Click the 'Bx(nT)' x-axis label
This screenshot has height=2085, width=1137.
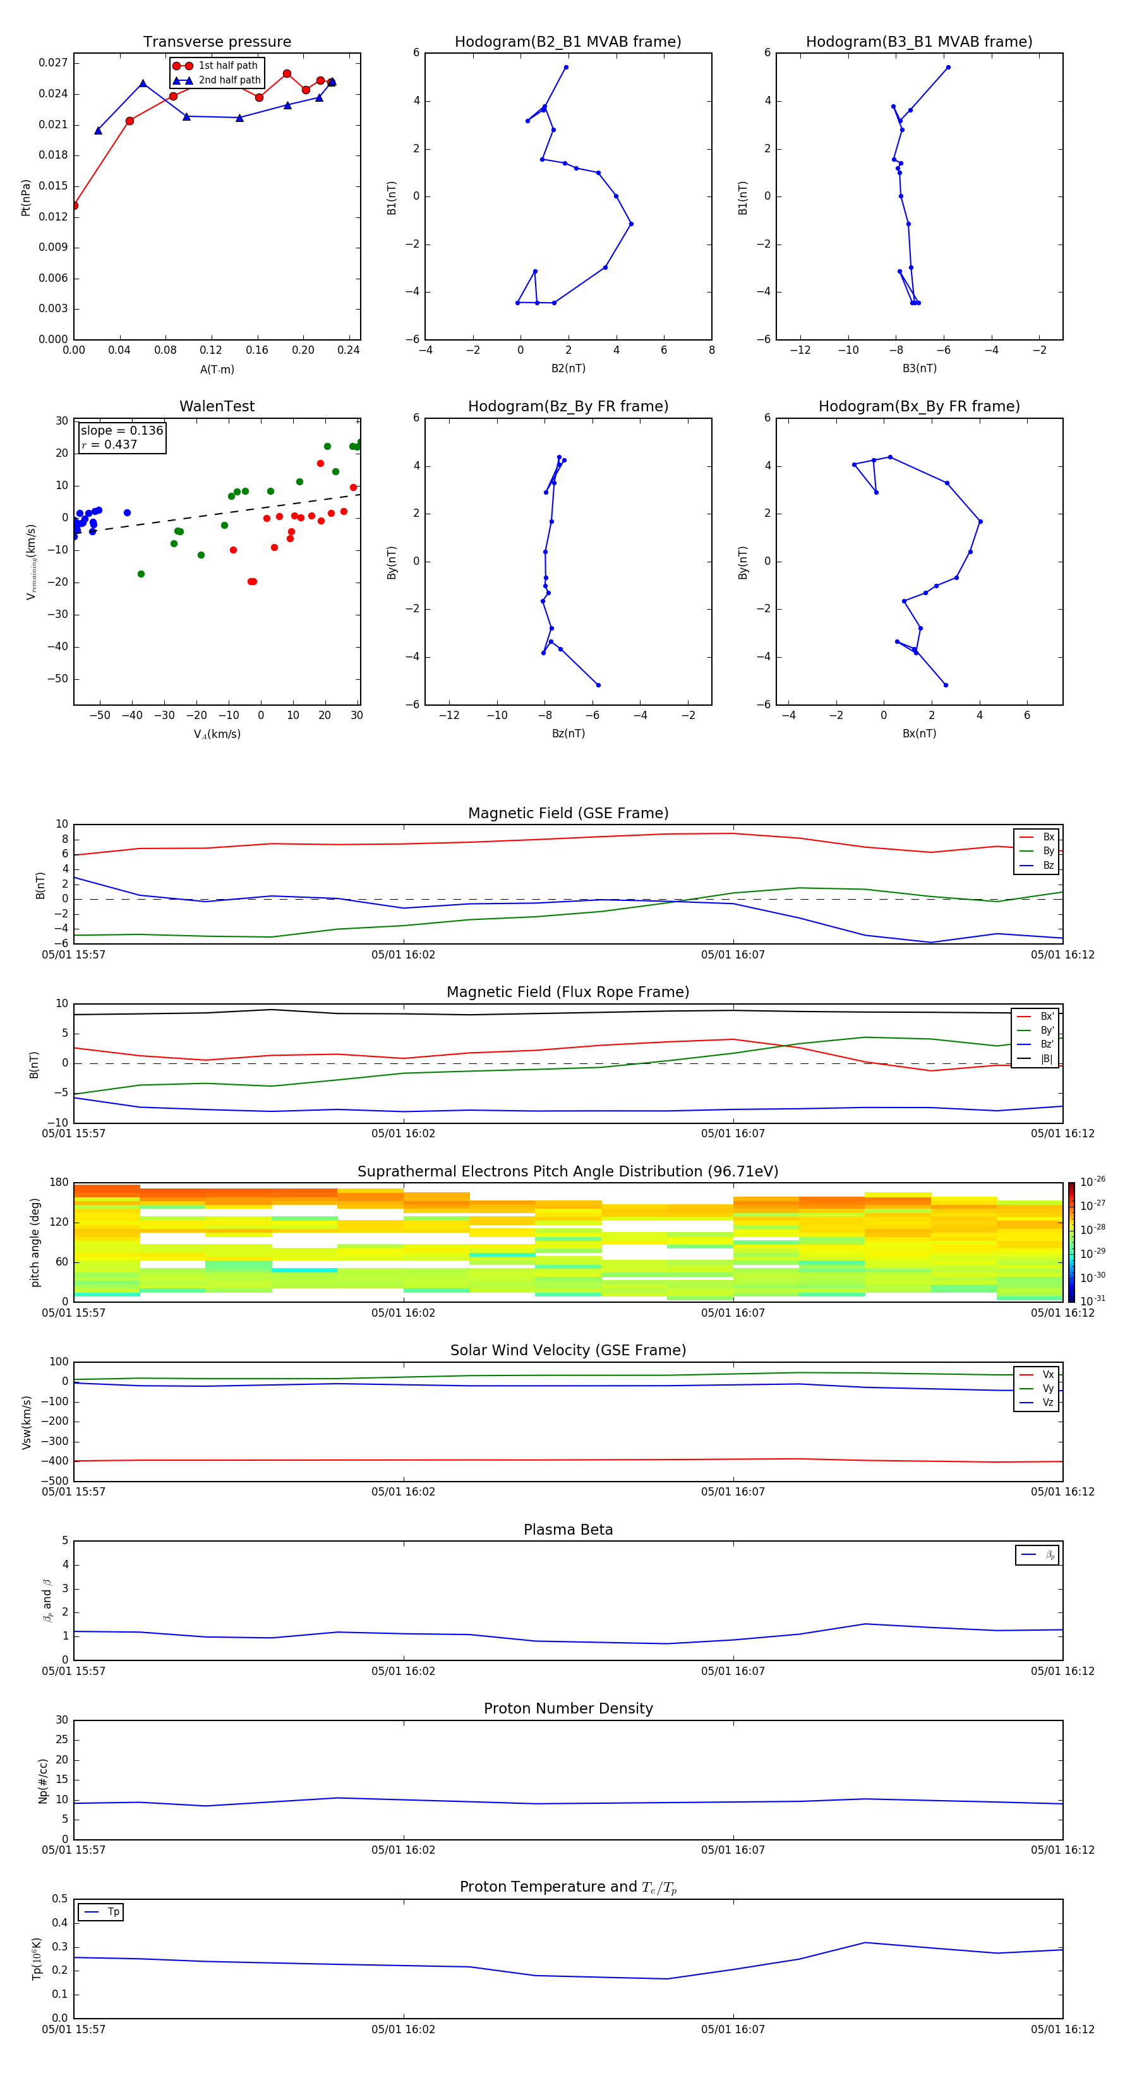[x=919, y=734]
